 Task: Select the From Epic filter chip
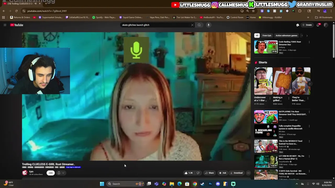[x=267, y=36]
